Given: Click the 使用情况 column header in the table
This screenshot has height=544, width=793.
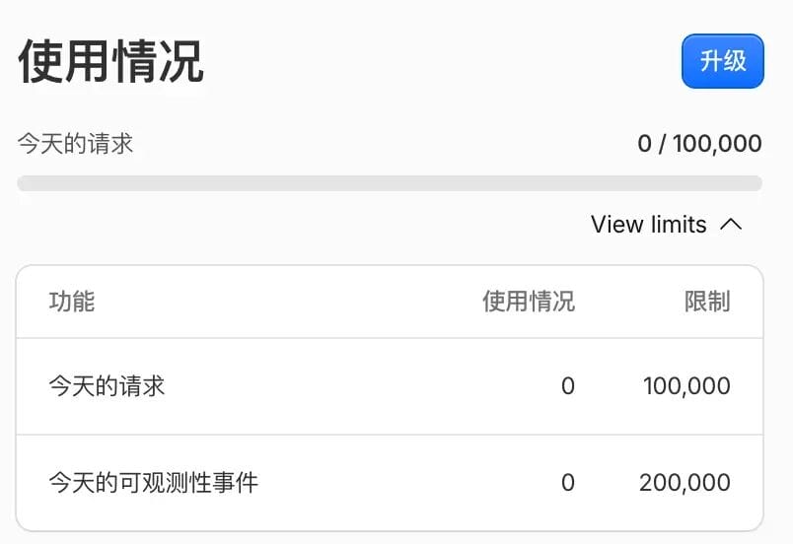Looking at the screenshot, I should point(529,302).
